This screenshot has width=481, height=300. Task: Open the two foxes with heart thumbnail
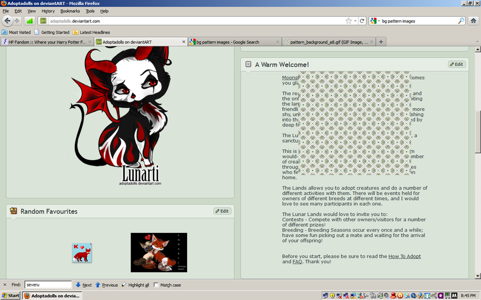(159, 252)
